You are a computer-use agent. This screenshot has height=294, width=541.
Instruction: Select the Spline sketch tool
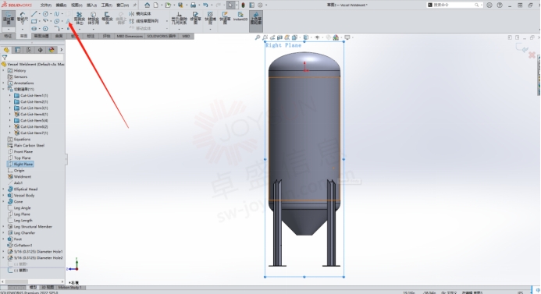point(56,14)
